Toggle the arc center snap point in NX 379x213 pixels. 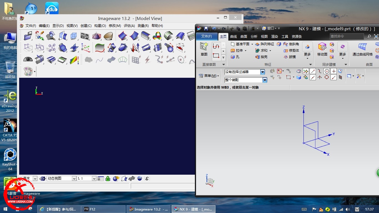(327, 71)
